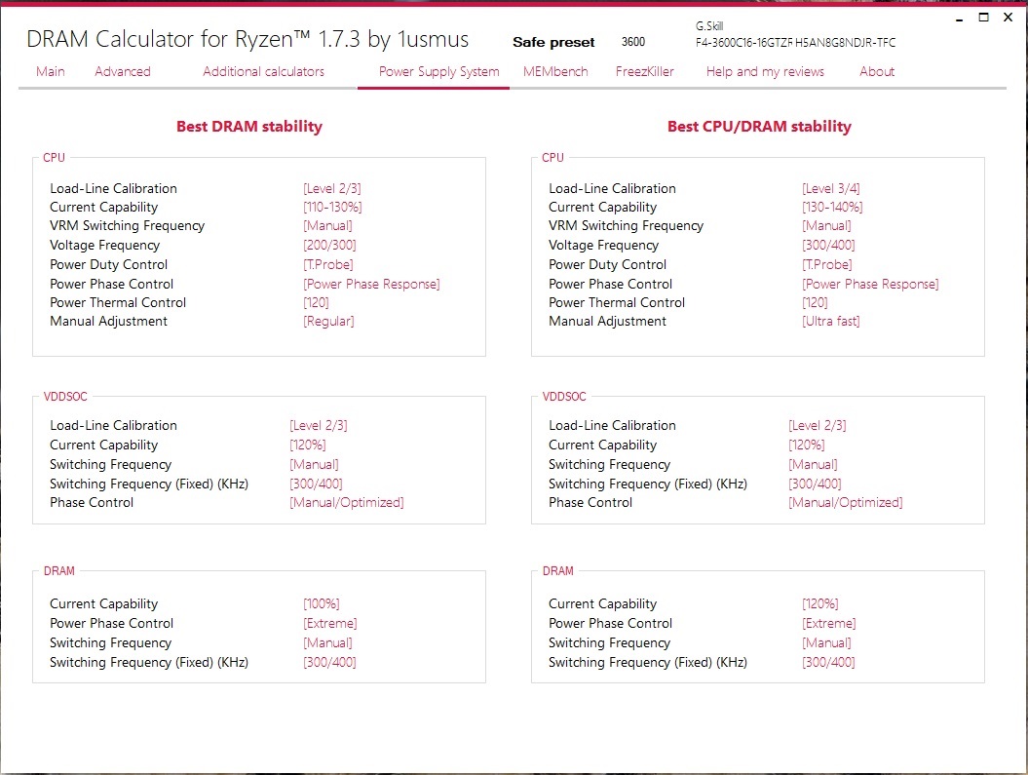The image size is (1028, 775).
Task: Open the MEMbench tab
Action: (x=555, y=71)
